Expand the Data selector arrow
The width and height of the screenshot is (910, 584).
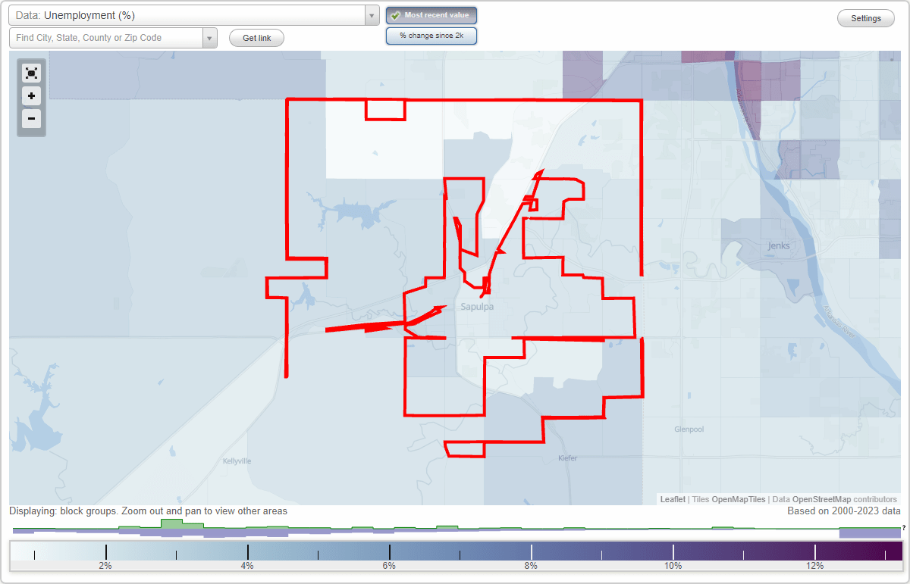click(372, 15)
